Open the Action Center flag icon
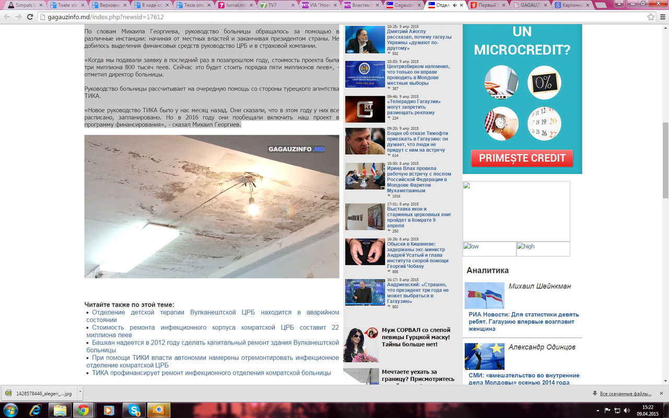Screen dimensions: 669x418 pyautogui.click(x=607, y=410)
